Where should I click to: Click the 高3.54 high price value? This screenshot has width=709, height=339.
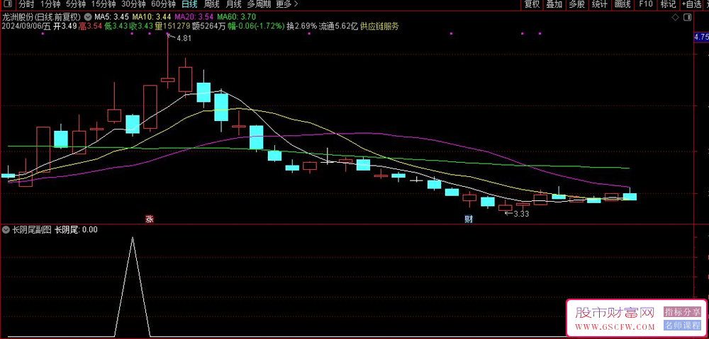[91, 26]
